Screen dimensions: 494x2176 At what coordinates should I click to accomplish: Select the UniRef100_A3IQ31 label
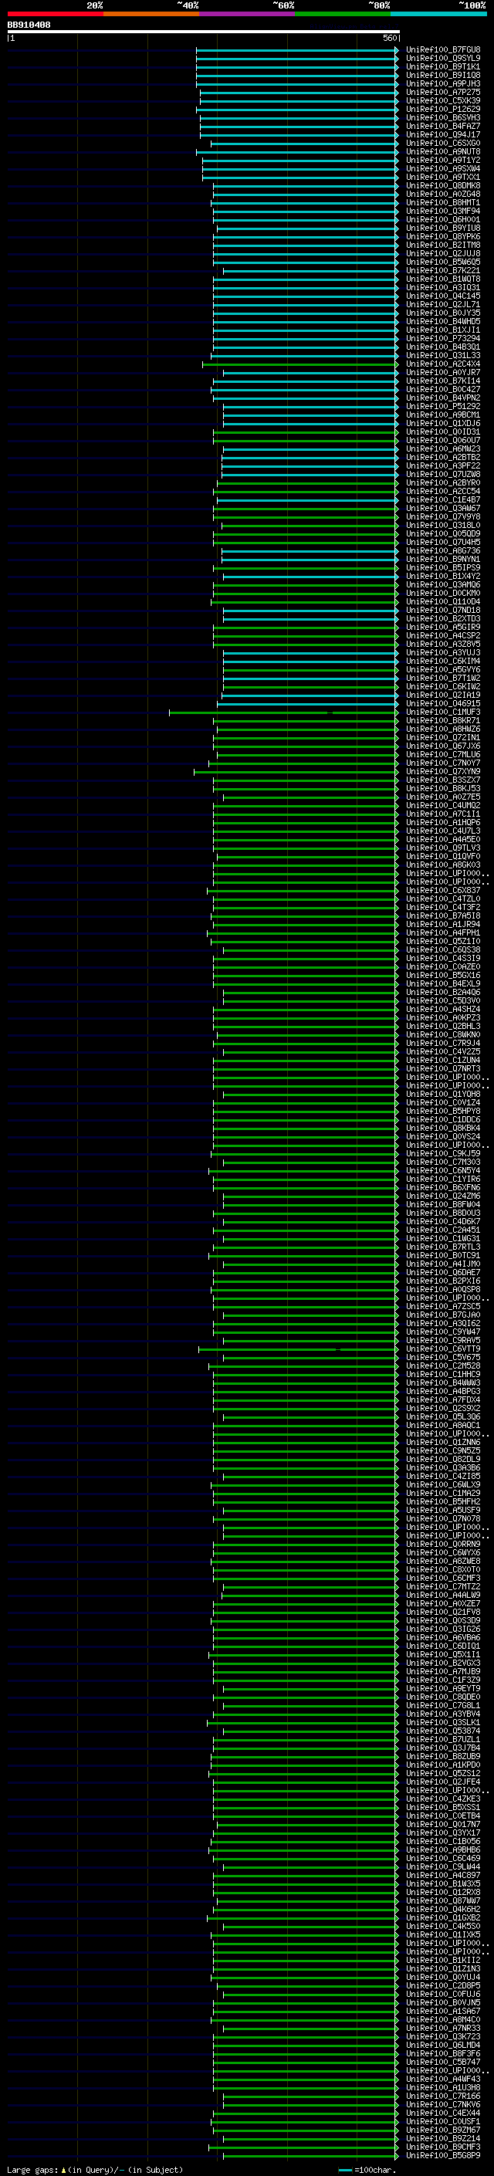(x=442, y=288)
